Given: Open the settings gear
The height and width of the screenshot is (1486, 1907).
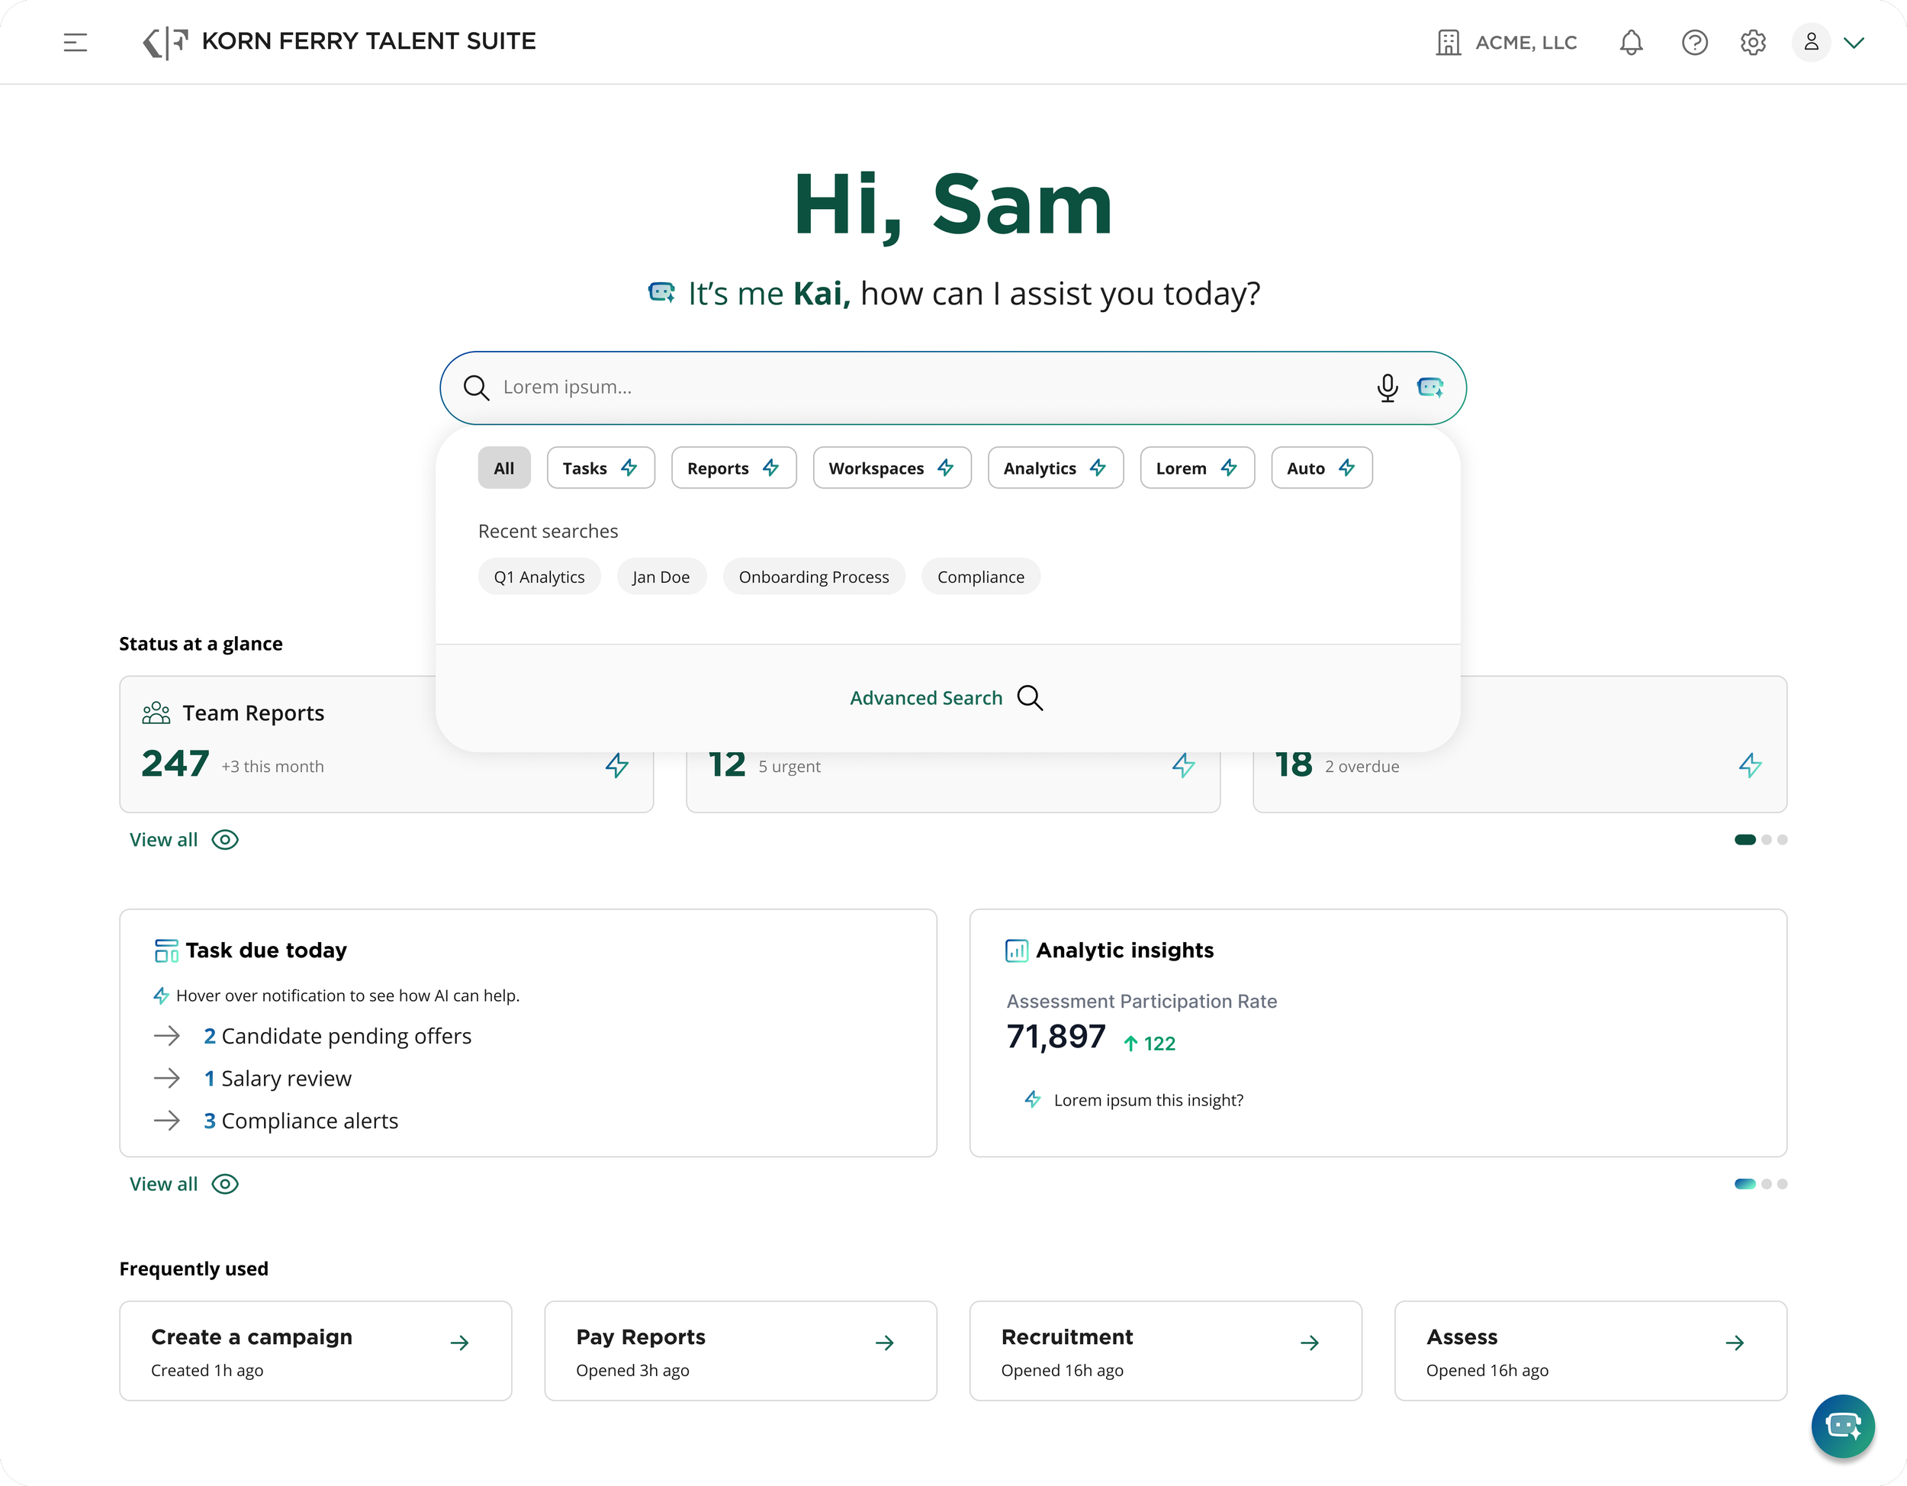Looking at the screenshot, I should click(1752, 42).
